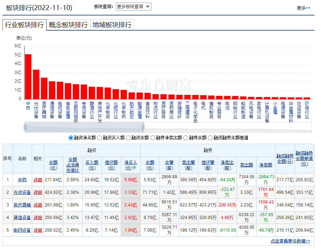Click the tallest red 中药 bar in chart
The image size is (321, 250).
tap(28, 76)
